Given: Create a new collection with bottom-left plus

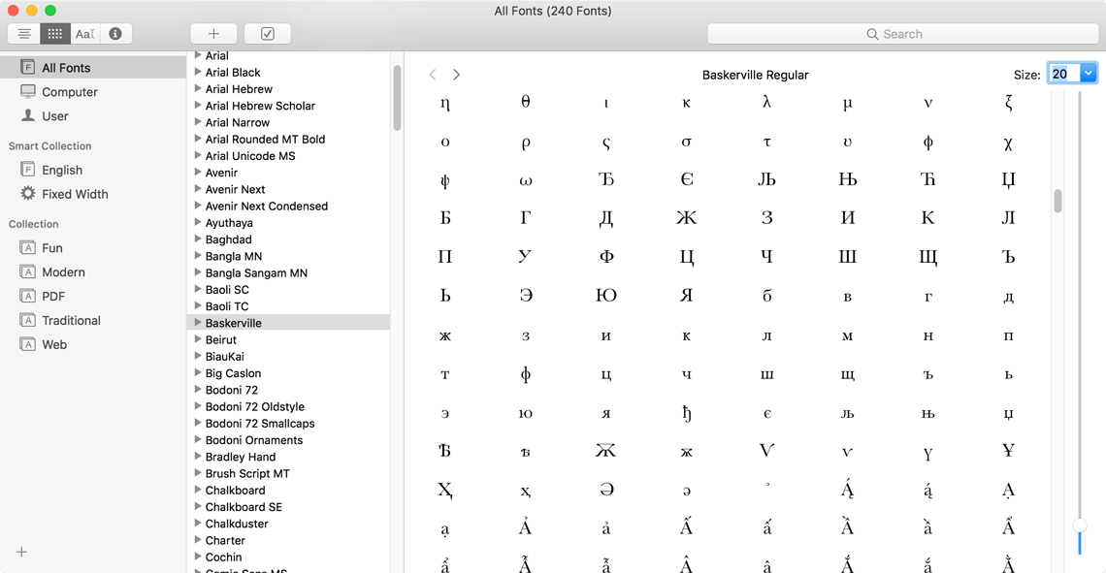Looking at the screenshot, I should pyautogui.click(x=21, y=551).
